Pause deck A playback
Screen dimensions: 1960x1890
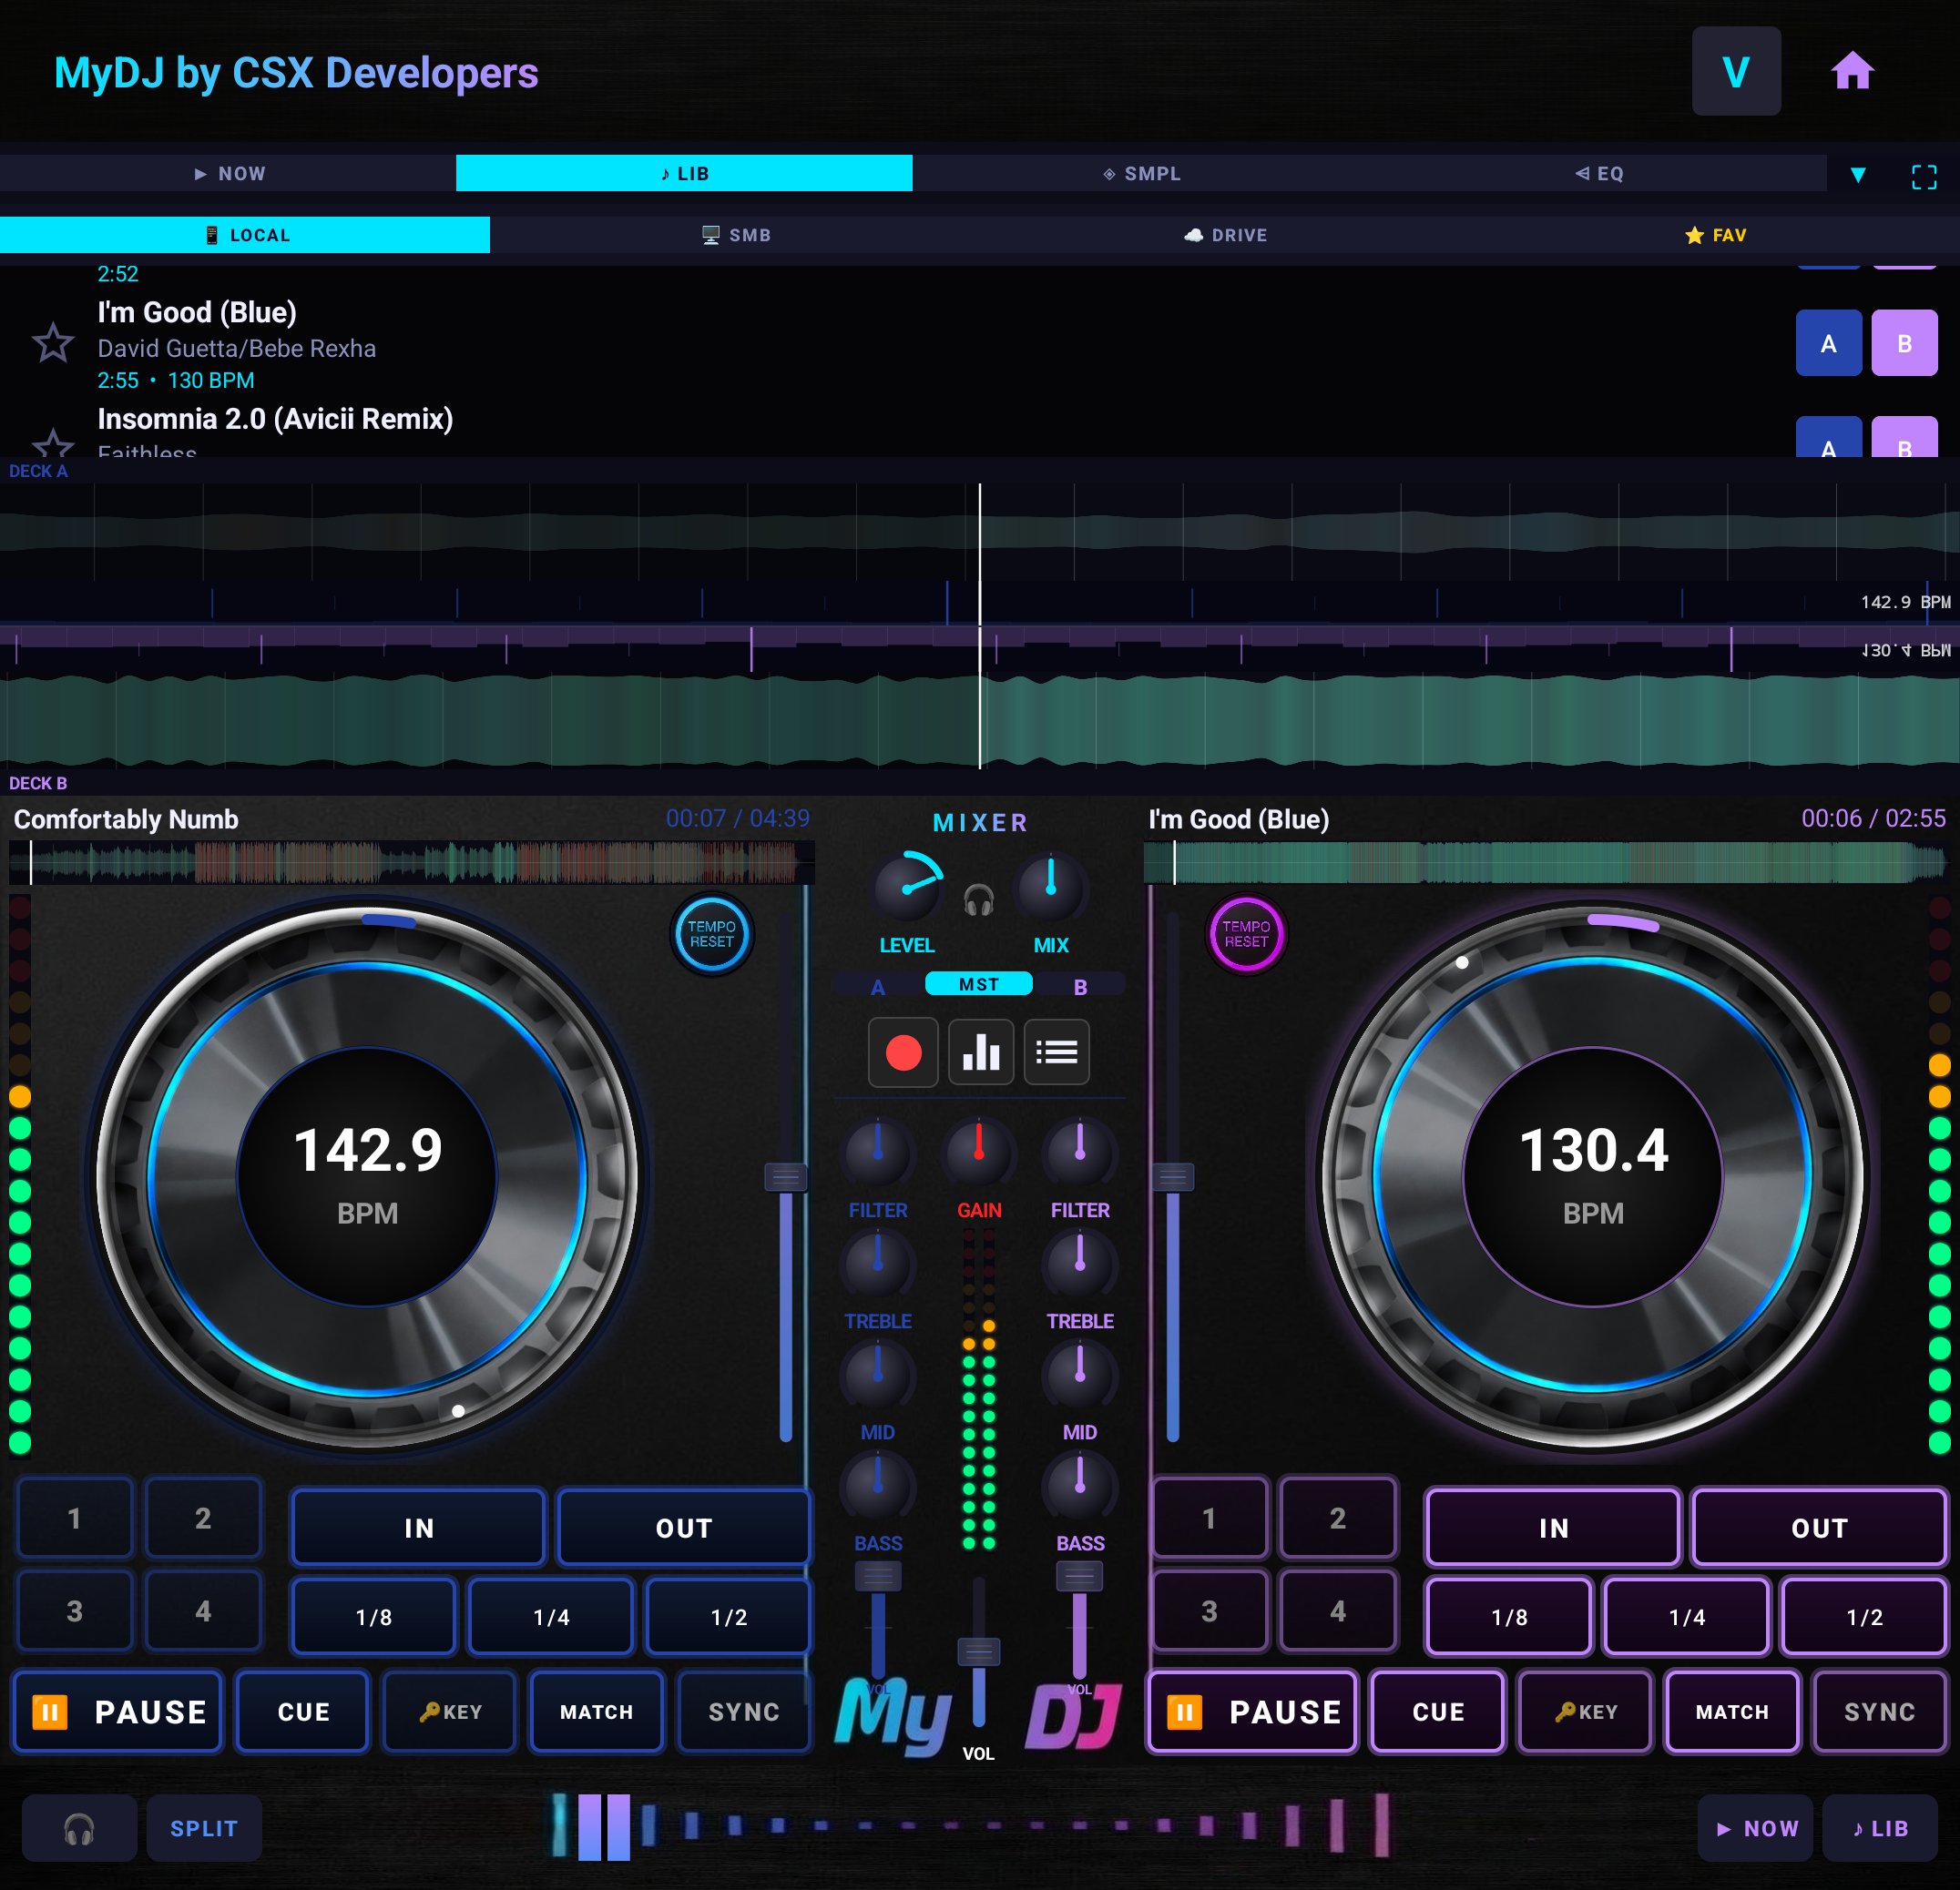point(118,1711)
